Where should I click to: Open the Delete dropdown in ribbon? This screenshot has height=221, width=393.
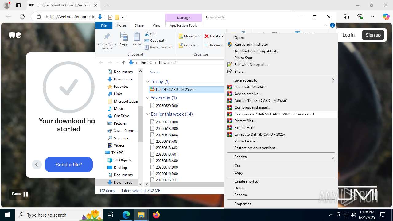tap(214, 36)
